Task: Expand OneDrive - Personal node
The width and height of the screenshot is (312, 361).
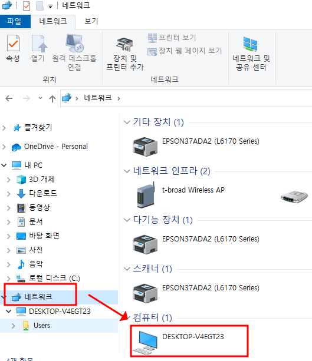Action: 4,147
